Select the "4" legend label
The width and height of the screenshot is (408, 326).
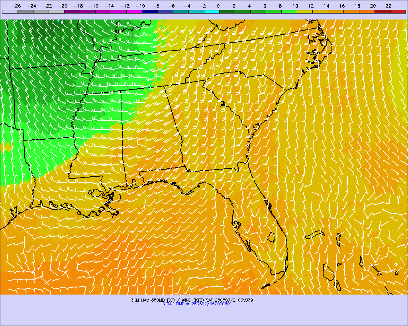[249, 6]
